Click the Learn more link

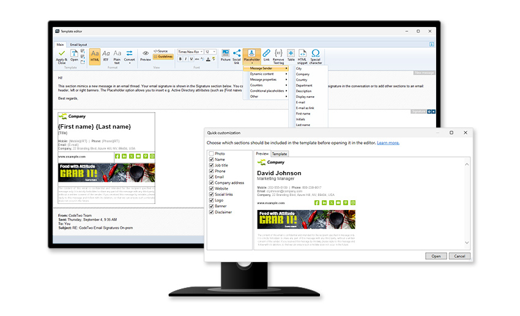pos(388,143)
